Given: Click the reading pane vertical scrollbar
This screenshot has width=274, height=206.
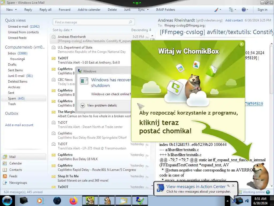Looking at the screenshot, I should pyautogui.click(x=272, y=70).
